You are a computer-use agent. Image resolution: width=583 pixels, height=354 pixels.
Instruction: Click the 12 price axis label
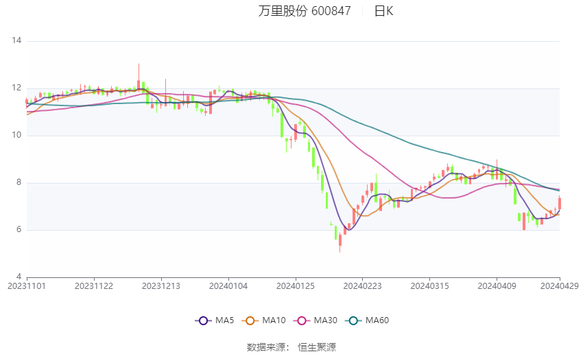coord(16,88)
